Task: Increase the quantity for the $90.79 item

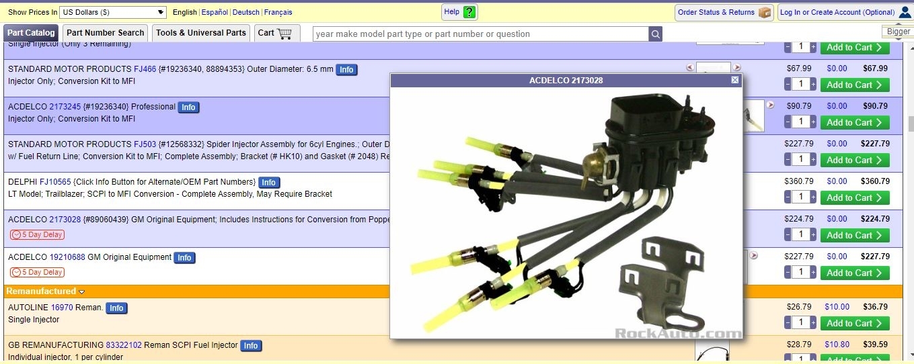Action: pos(813,122)
